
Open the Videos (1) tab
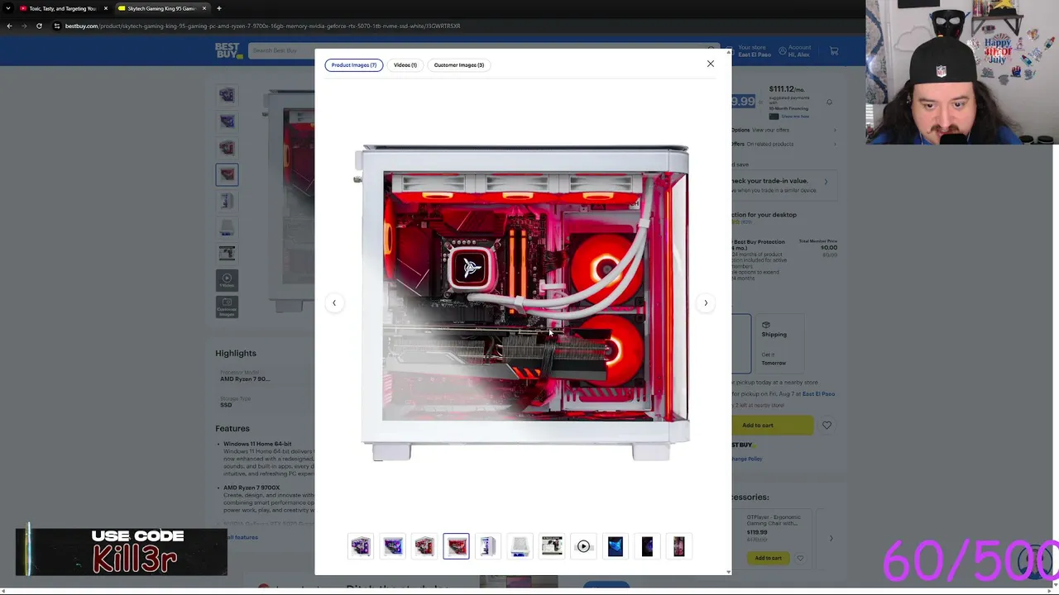click(405, 64)
